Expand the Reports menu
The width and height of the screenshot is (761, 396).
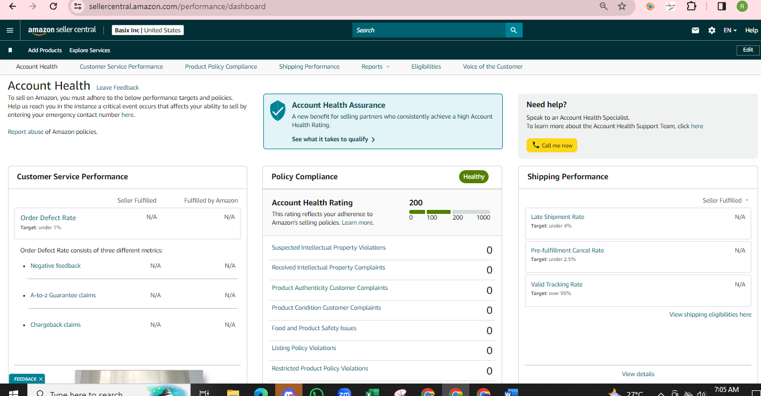tap(375, 66)
